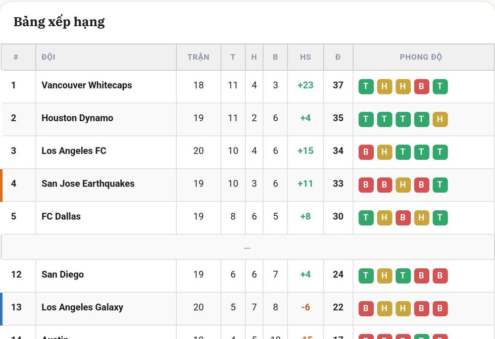
Task: Sort by the TRẬN column header
Action: pos(198,57)
